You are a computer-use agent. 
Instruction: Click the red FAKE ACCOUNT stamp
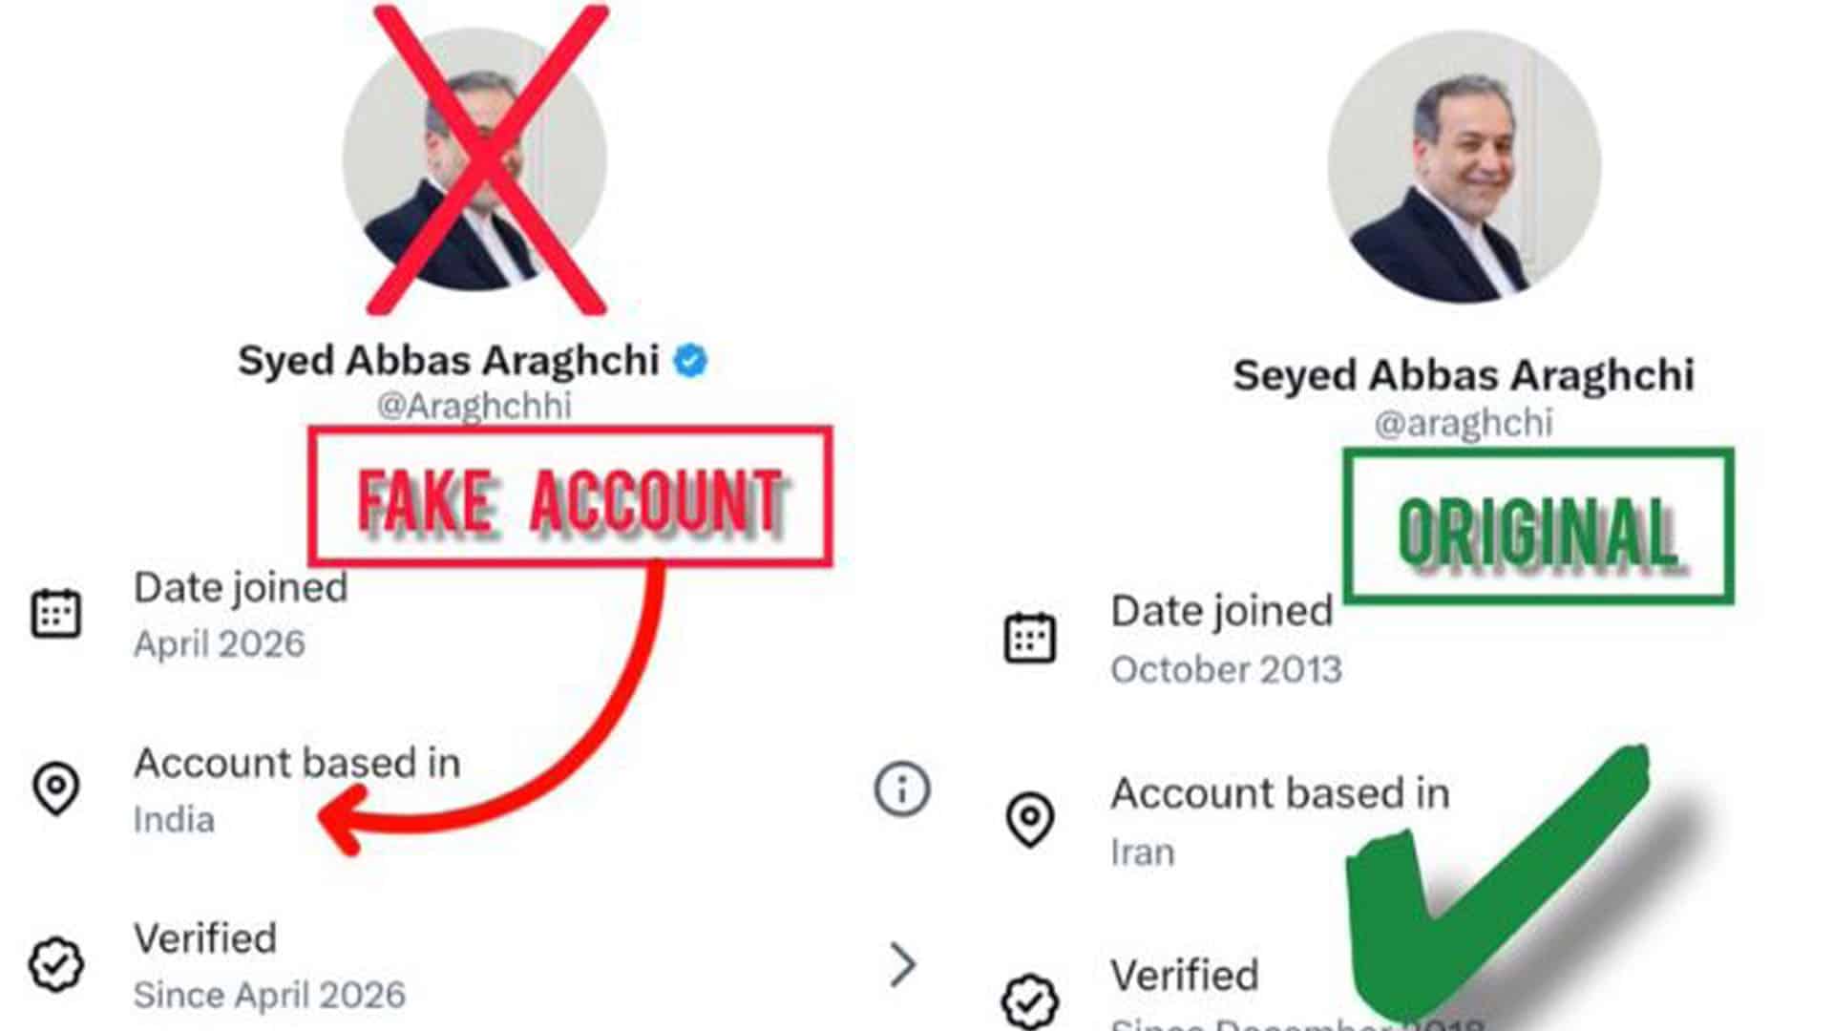(570, 497)
